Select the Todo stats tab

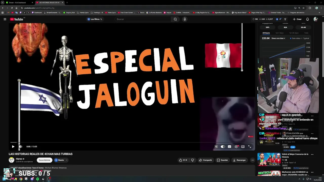click(306, 33)
